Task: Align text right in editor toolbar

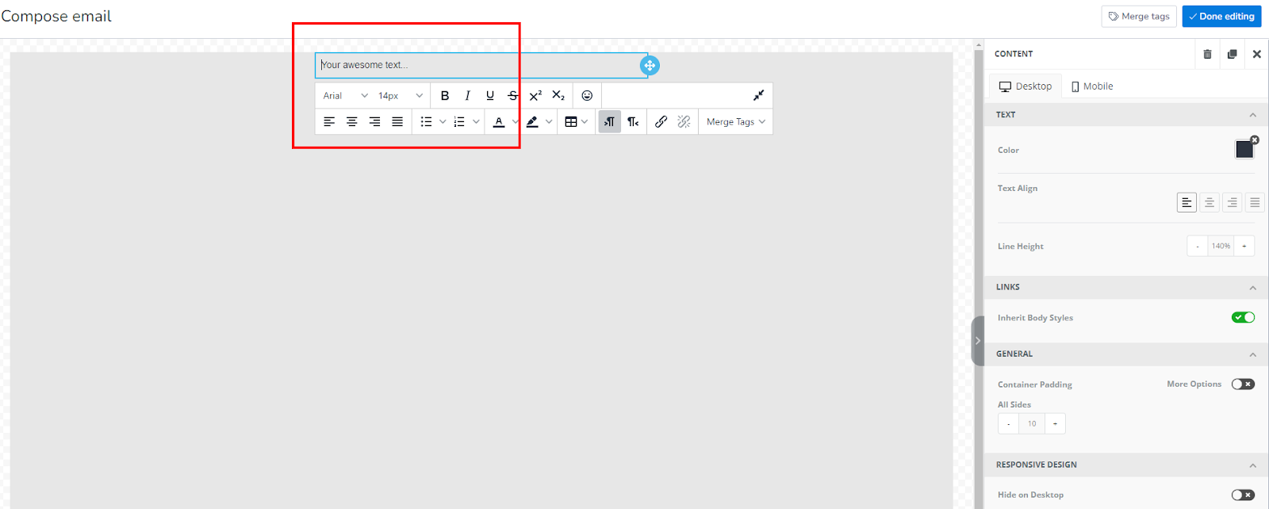Action: 374,122
